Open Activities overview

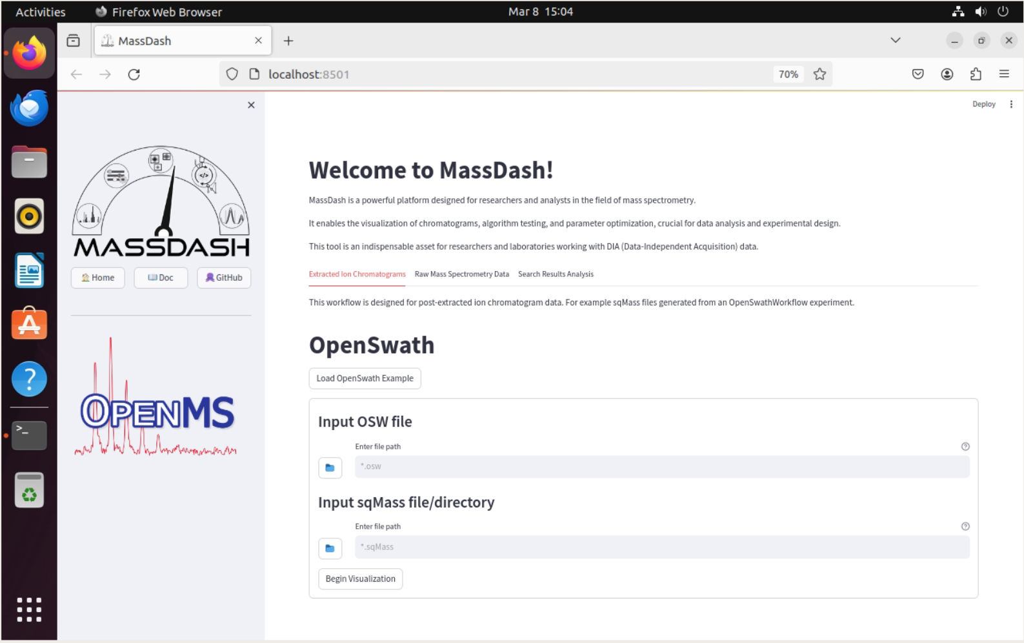[40, 12]
